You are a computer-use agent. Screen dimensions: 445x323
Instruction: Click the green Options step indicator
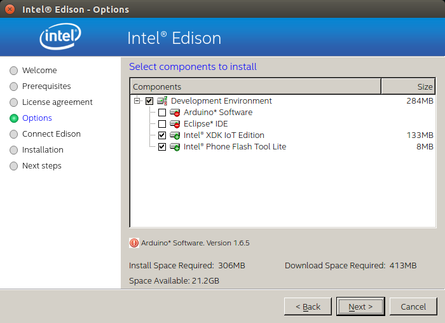click(13, 118)
